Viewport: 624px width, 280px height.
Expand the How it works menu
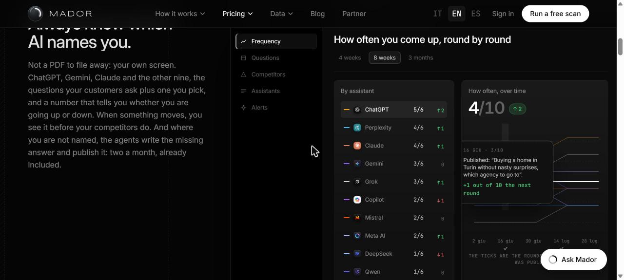tap(180, 14)
